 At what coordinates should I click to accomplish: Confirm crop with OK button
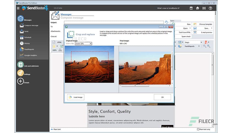tap(162, 97)
